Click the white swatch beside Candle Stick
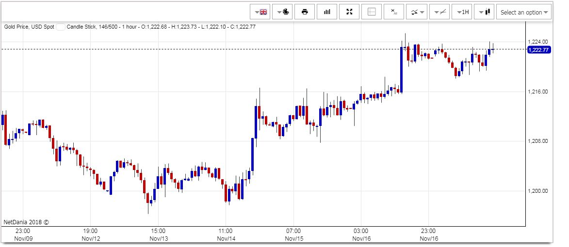 (x=60, y=27)
